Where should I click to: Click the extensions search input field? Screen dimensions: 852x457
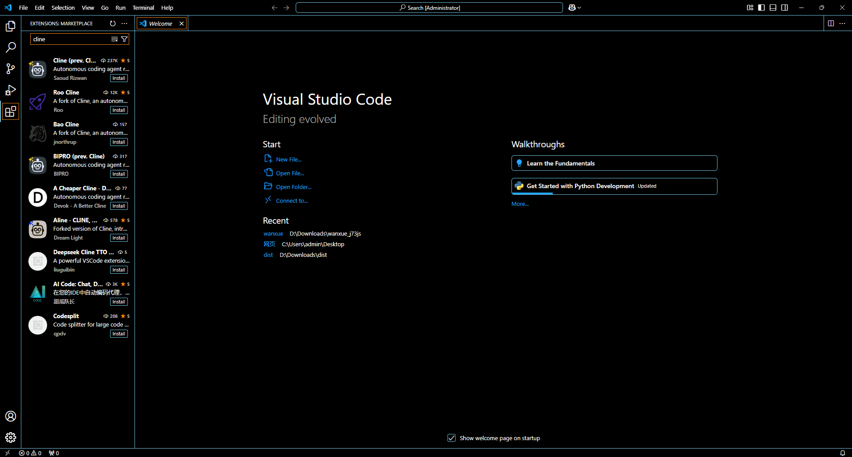click(69, 39)
